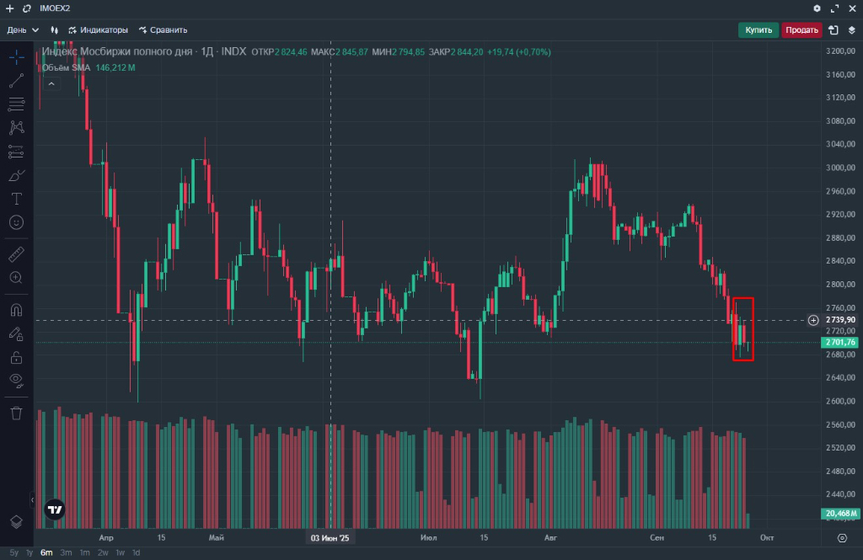Select the trend line drawing tool
This screenshot has width=863, height=560.
pyautogui.click(x=16, y=81)
